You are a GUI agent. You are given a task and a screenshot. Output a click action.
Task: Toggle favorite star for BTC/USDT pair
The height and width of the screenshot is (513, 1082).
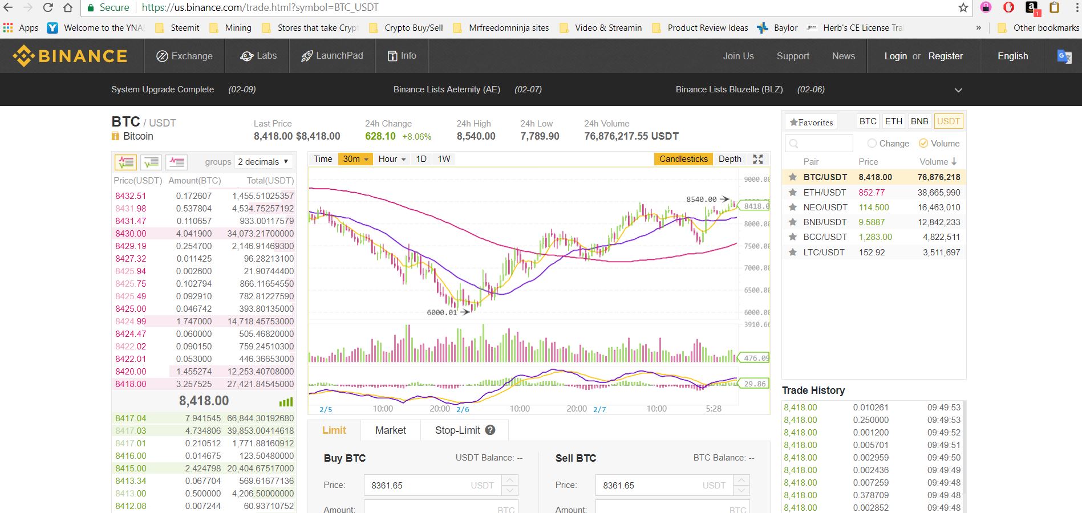pyautogui.click(x=792, y=177)
